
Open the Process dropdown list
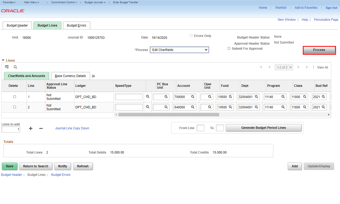pyautogui.click(x=179, y=50)
